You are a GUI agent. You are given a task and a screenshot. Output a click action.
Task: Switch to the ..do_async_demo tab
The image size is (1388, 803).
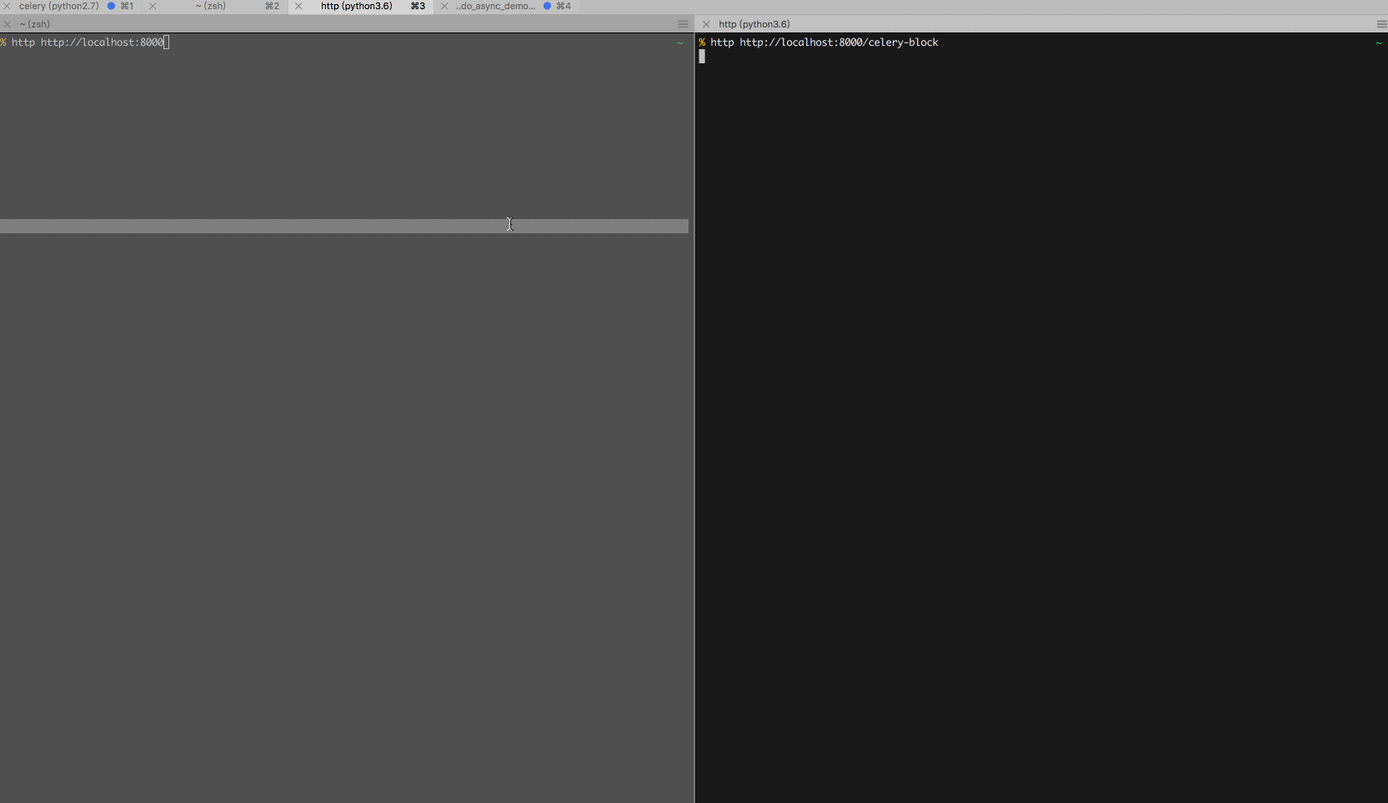(496, 6)
